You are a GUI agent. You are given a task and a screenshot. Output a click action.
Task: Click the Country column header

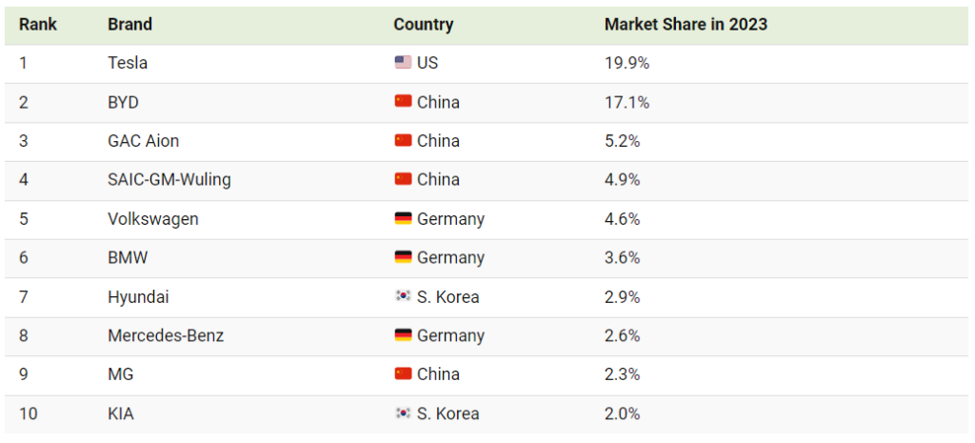423,24
